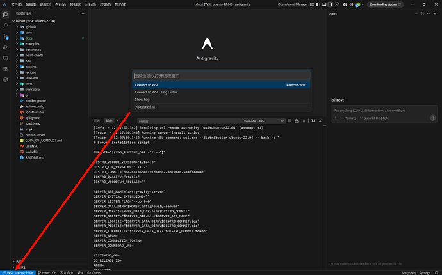The image size is (442, 275).
Task: Switch to the 输出 output tab
Action: pos(109,121)
